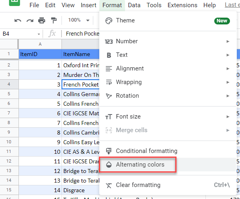Click the Wrapping icon
Screen dimensions: 240x199
109,82
